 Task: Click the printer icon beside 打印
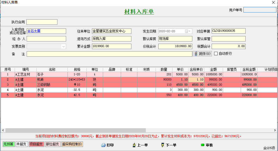point(103,145)
